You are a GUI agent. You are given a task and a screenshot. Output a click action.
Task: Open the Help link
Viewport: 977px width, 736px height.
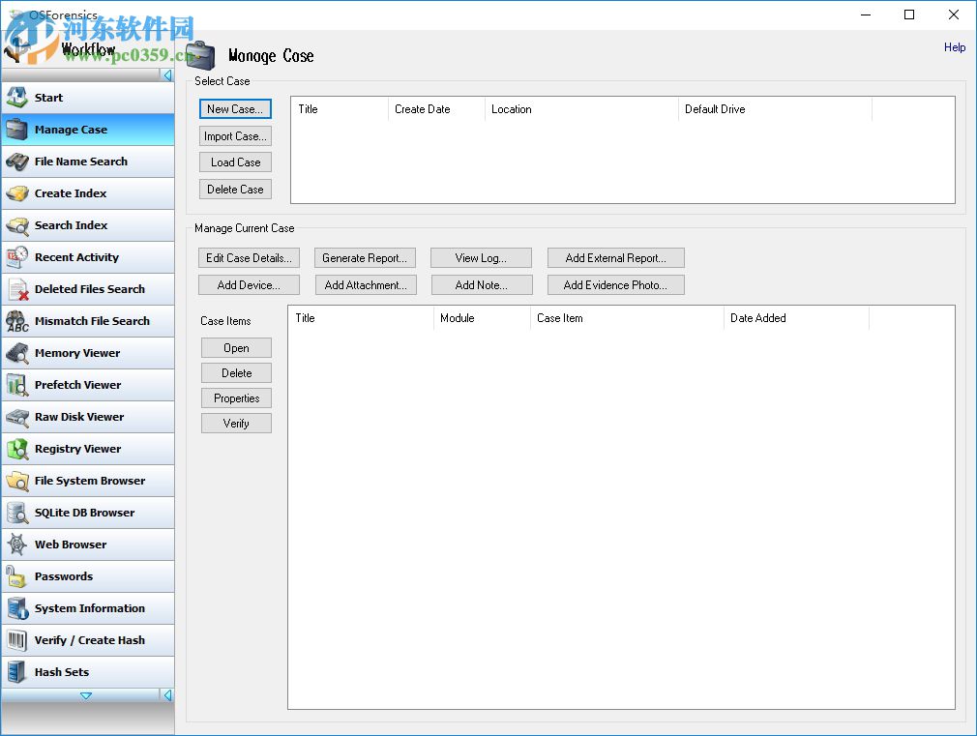point(954,47)
